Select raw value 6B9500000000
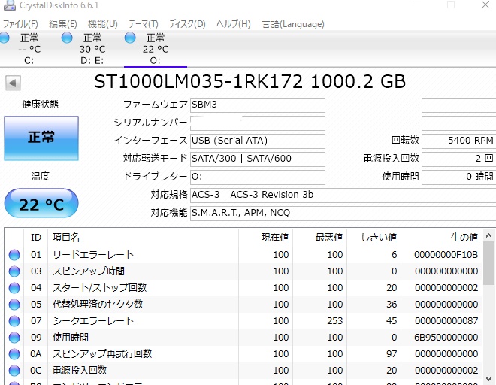This screenshot has height=385, width=496. [446, 337]
